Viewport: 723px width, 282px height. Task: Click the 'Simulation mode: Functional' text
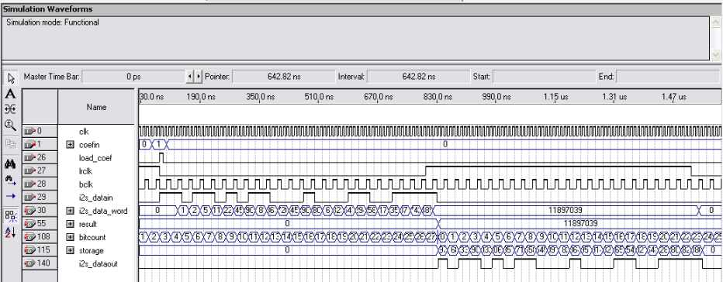point(53,22)
